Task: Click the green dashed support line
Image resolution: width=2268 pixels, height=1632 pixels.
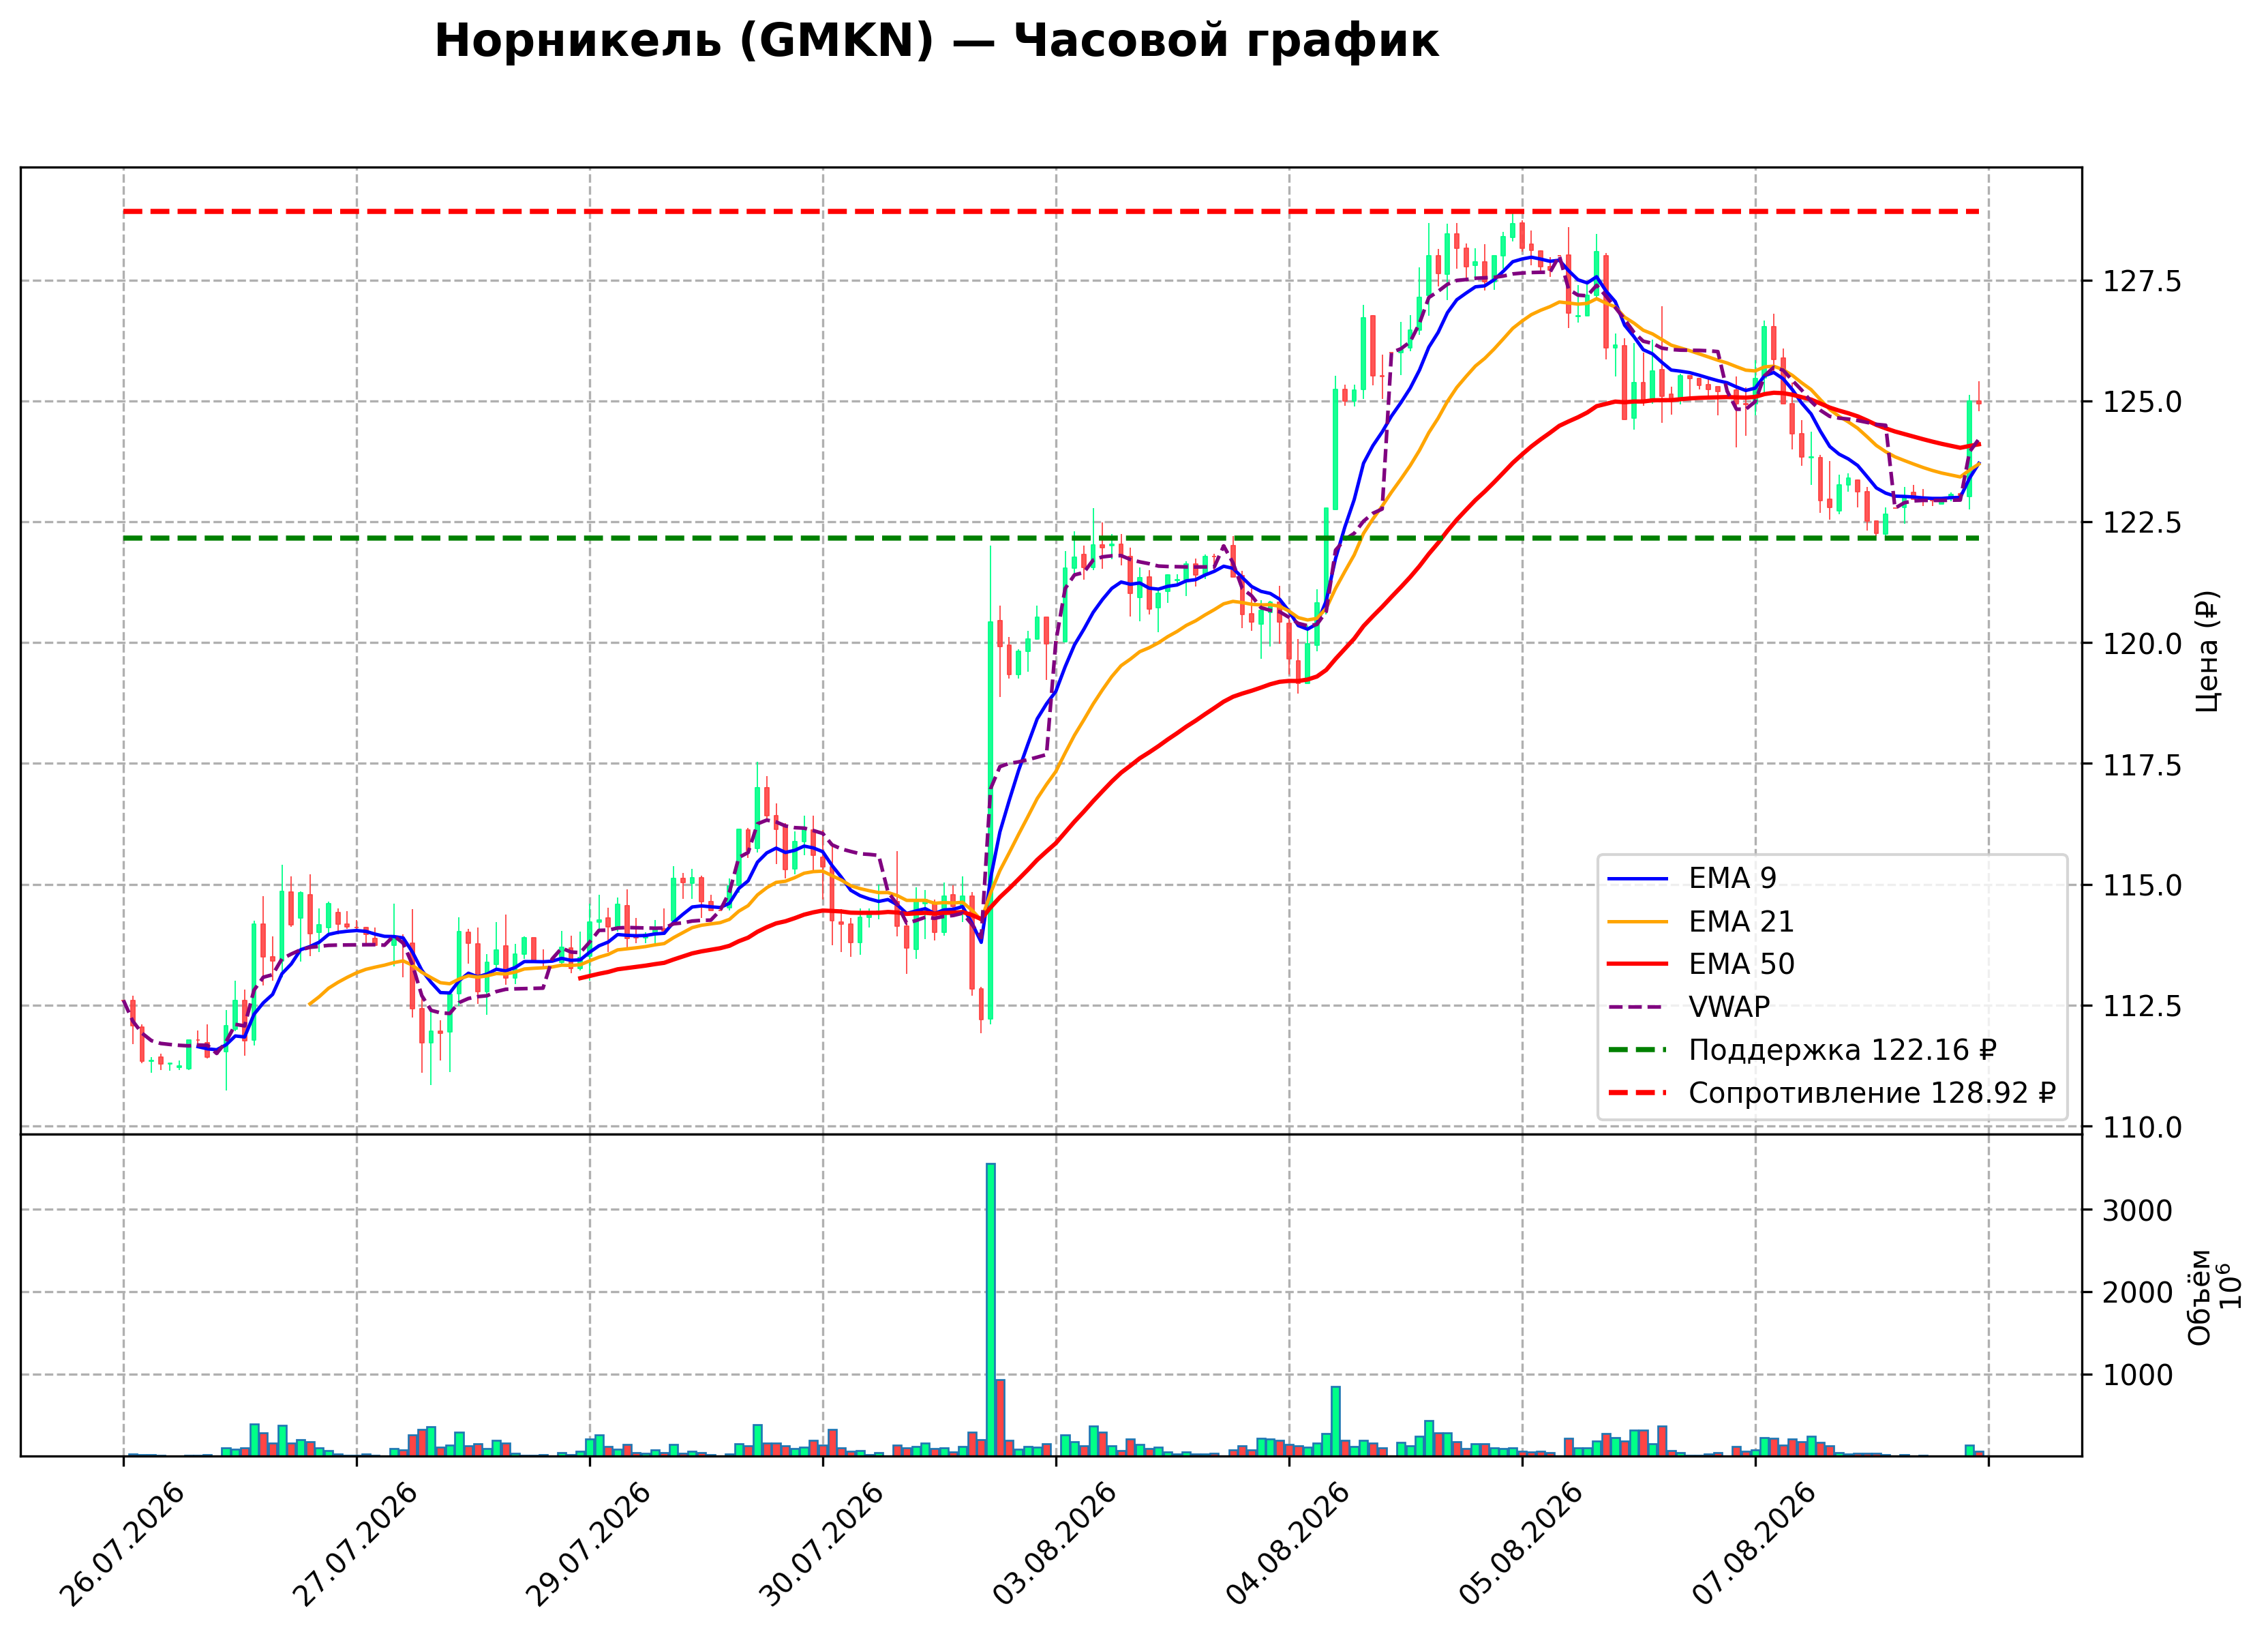Action: coord(1051,538)
